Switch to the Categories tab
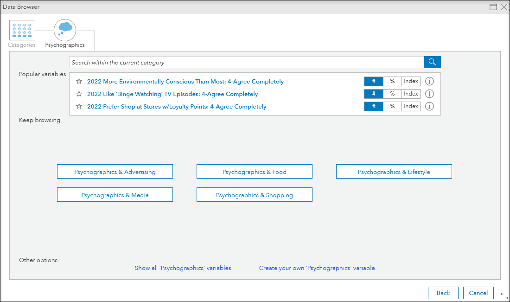 pyautogui.click(x=22, y=32)
